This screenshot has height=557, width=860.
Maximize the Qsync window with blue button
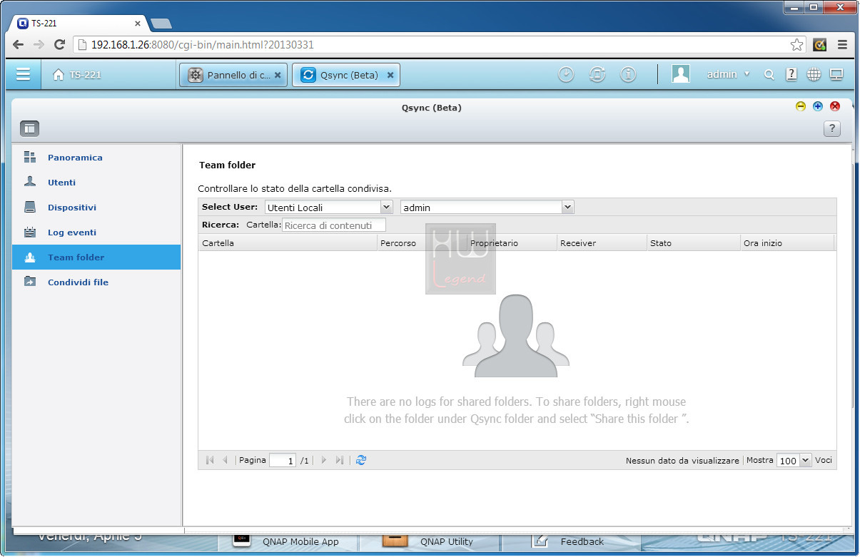pos(818,106)
